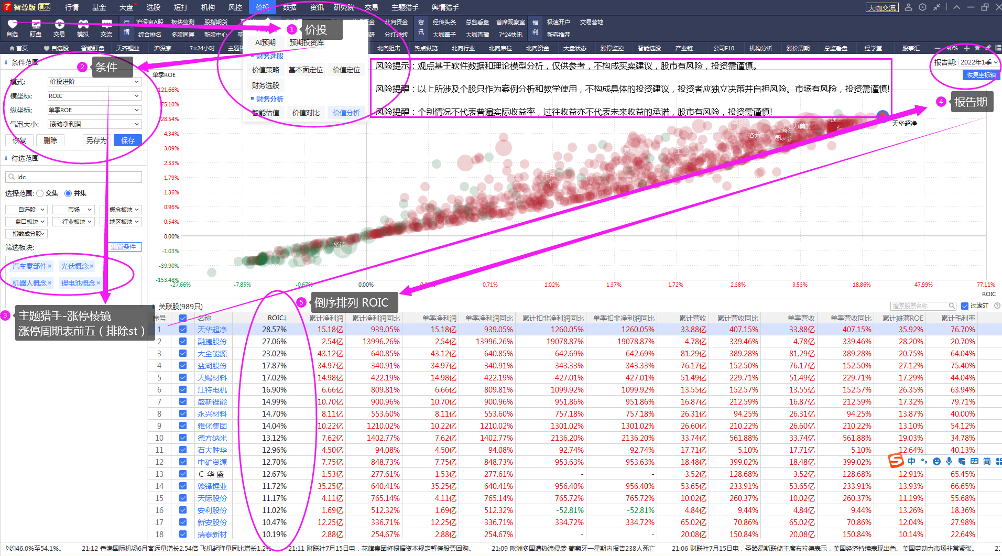Open 天华超净 stock link in table
Image resolution: width=1002 pixels, height=556 pixels.
coord(212,330)
